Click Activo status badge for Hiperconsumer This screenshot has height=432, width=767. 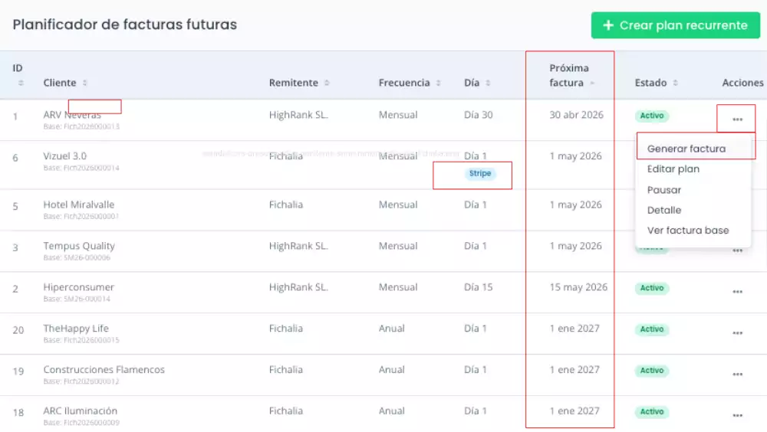point(652,288)
